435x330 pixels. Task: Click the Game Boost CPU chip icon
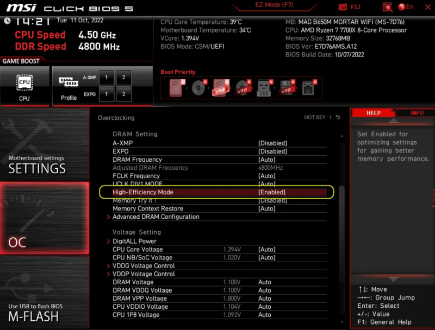click(x=24, y=82)
